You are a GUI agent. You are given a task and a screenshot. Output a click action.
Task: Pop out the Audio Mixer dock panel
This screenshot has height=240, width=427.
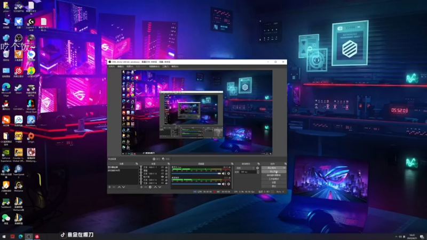pyautogui.click(x=232, y=164)
